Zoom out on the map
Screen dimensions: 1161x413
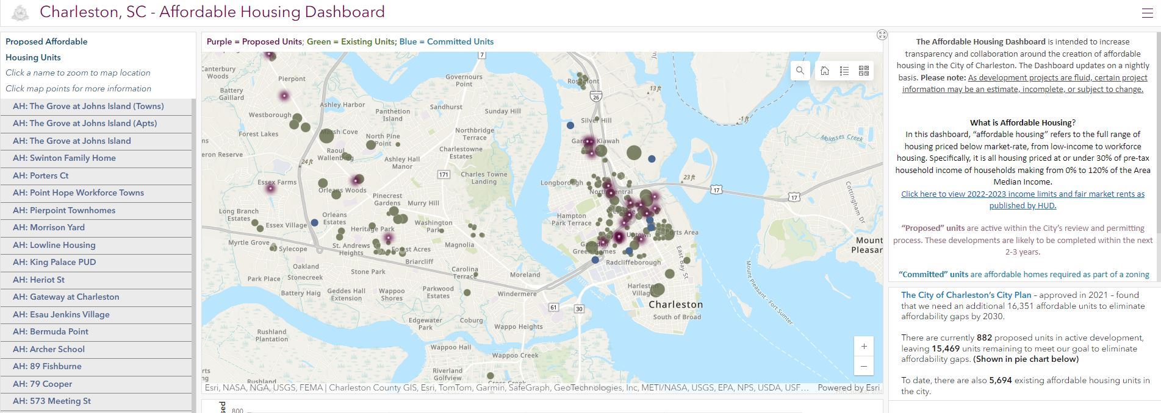864,366
